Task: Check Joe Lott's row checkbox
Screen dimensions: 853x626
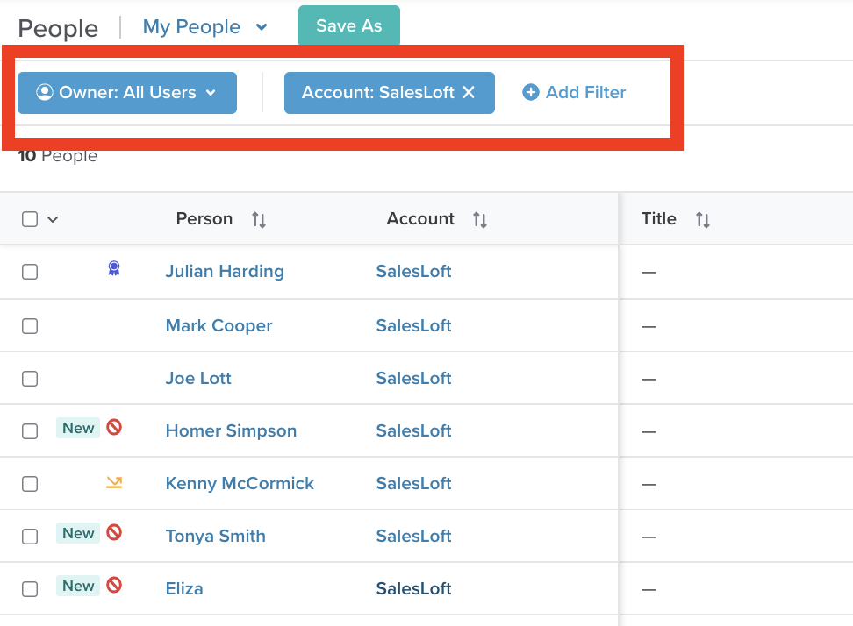Action: point(29,378)
